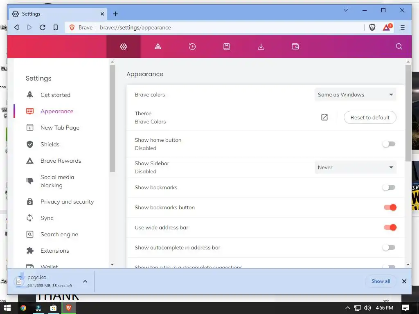
Task: Click main page scroll up arrow
Action: (408, 62)
